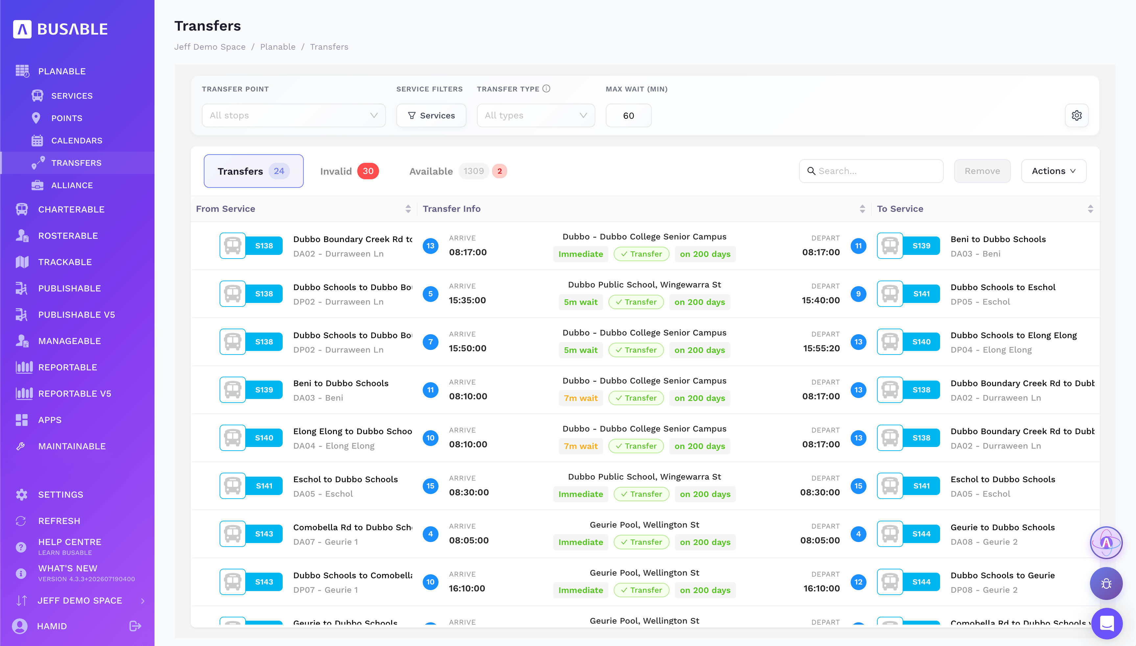Screen dimensions: 1136x646
Task: Open the Rosterable person icon
Action: coord(22,236)
